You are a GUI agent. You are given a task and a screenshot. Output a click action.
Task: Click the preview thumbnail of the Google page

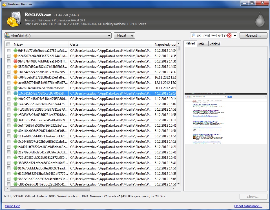(225, 118)
